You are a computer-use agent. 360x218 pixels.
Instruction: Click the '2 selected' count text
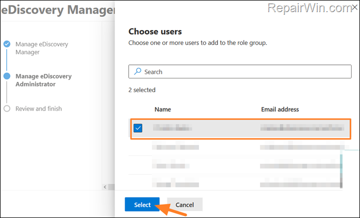pyautogui.click(x=142, y=90)
